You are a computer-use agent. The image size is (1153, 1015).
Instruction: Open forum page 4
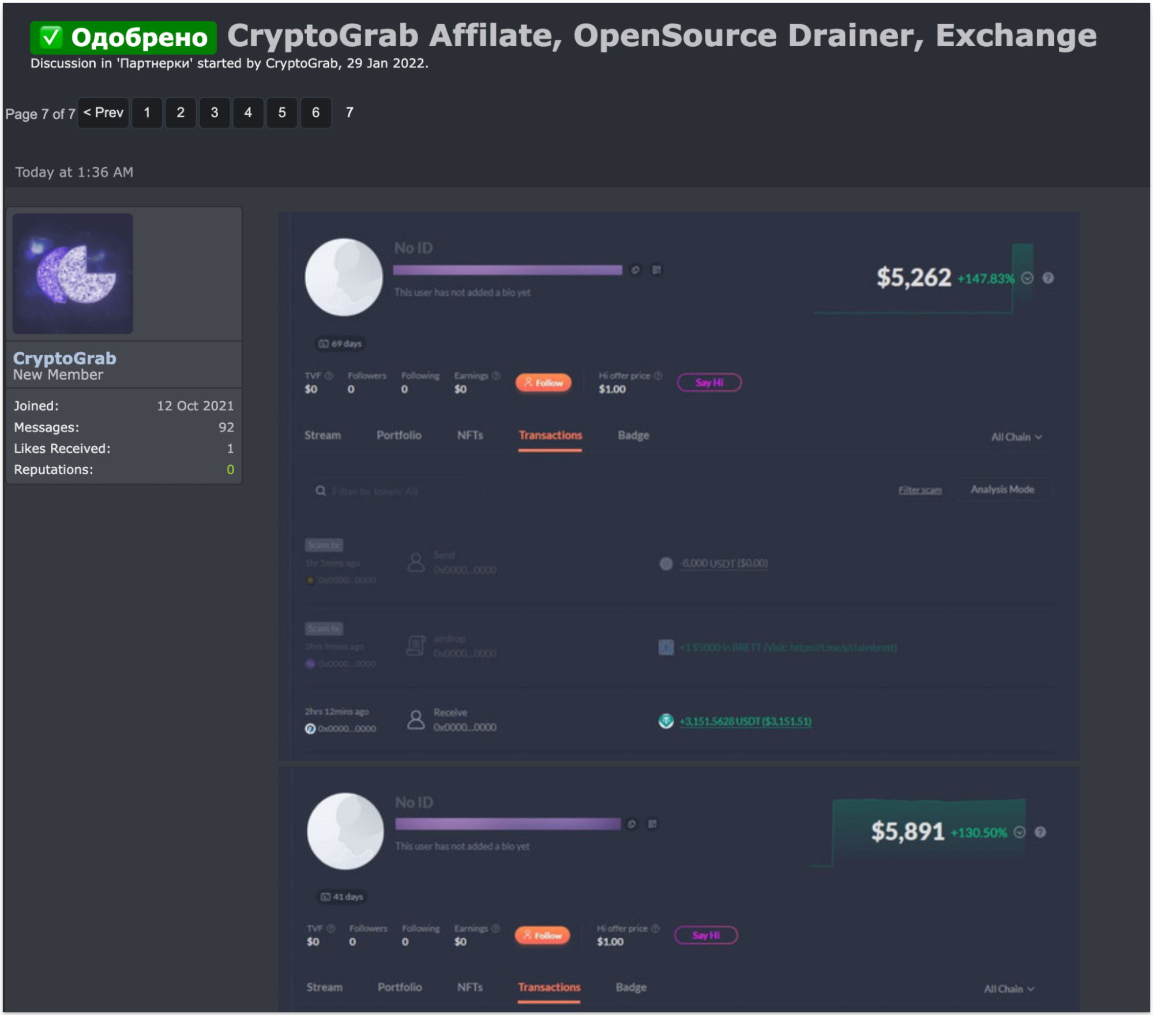point(248,112)
